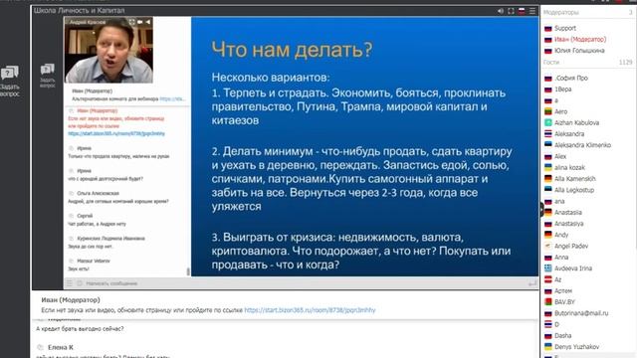Image resolution: width=637 pixels, height=358 pixels.
Task: Click 'Иван (Модератор)' name in red chat message
Action: click(x=98, y=110)
